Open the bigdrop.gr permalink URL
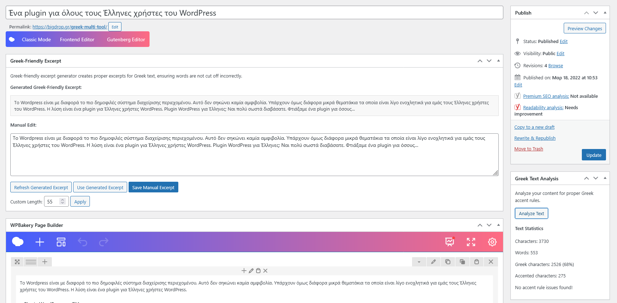The image size is (617, 303). coord(70,27)
